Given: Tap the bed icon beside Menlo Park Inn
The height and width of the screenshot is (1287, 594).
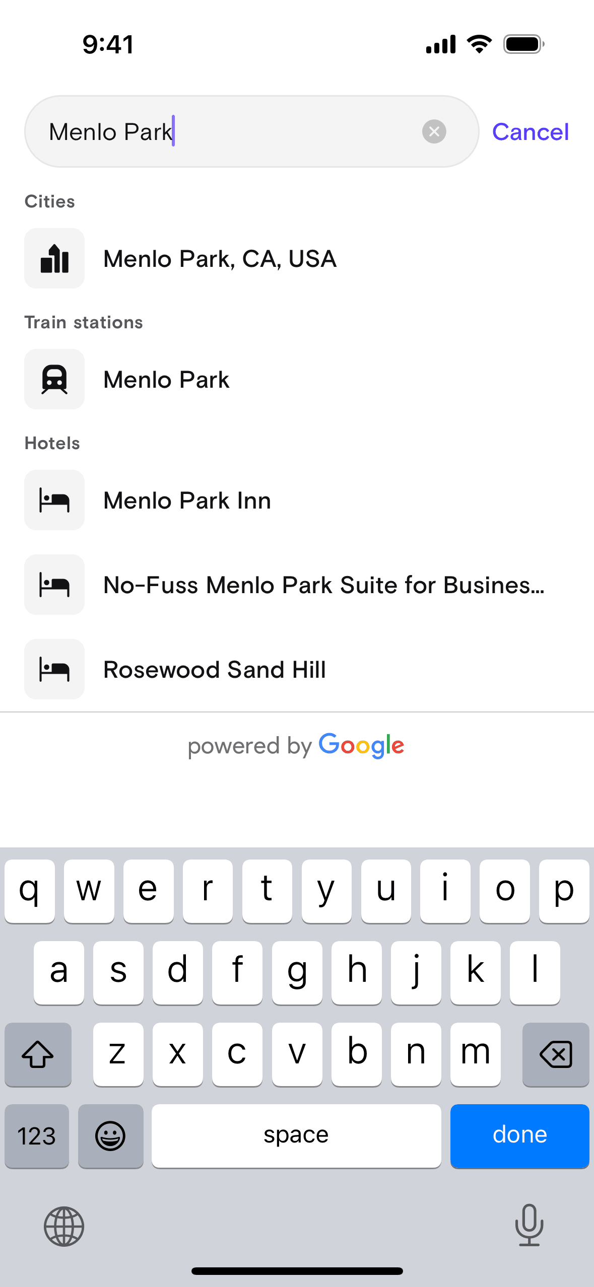Looking at the screenshot, I should click(x=54, y=500).
